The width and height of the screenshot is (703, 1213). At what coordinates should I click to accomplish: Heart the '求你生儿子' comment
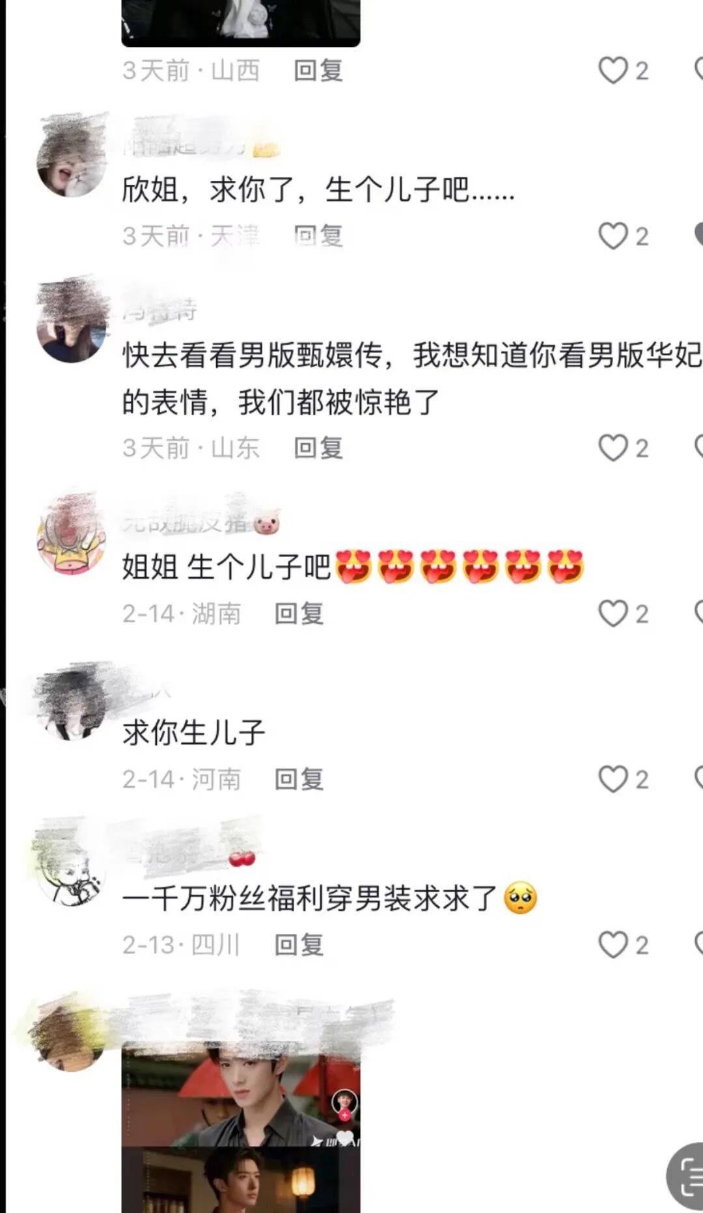[x=613, y=779]
